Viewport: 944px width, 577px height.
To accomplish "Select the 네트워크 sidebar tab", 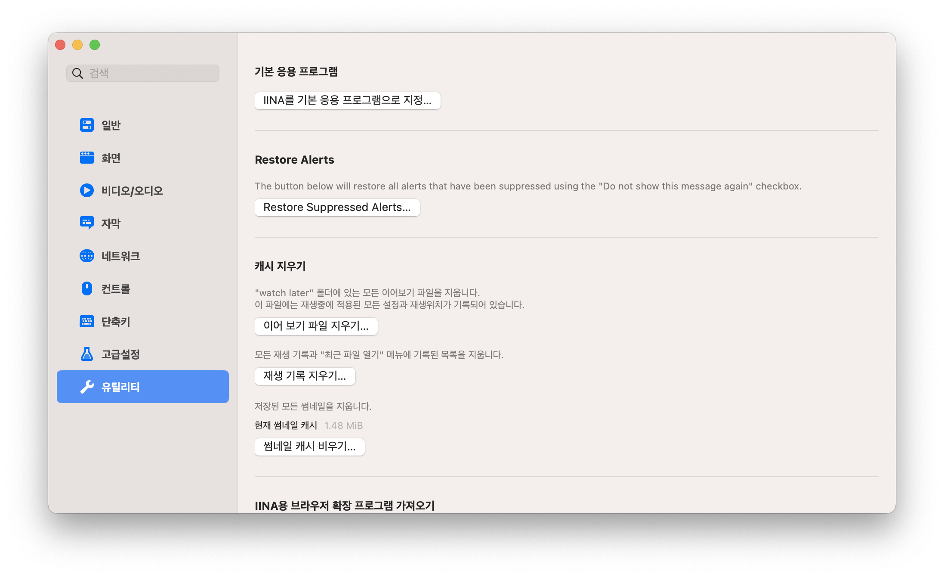I will click(x=120, y=256).
